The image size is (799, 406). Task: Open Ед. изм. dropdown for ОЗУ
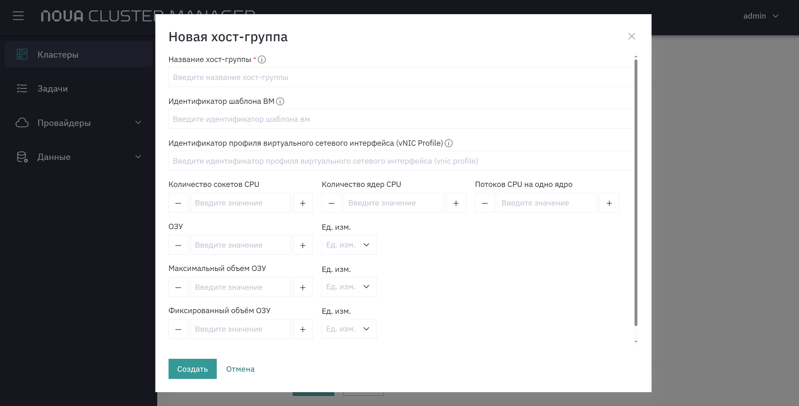click(349, 245)
